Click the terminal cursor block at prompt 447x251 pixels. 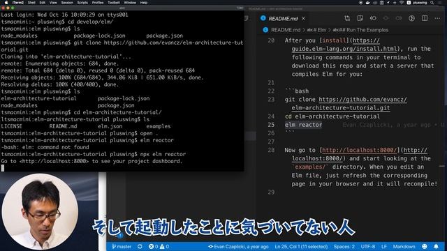pos(3,168)
